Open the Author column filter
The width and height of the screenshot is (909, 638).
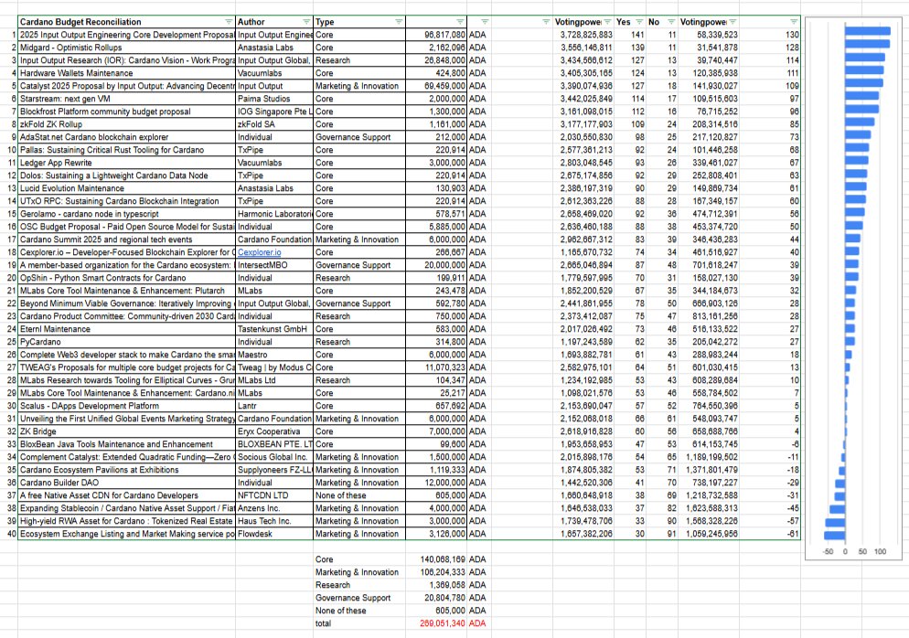[306, 22]
